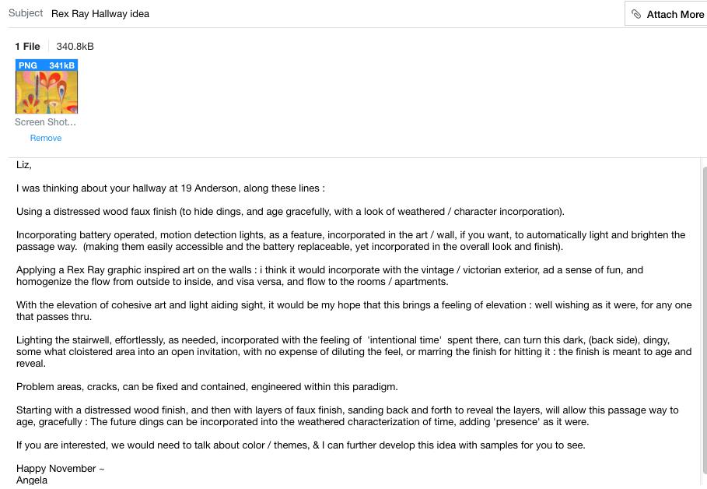Click the 'Problem areas, cracks' line
707x489 pixels.
pyautogui.click(x=207, y=387)
